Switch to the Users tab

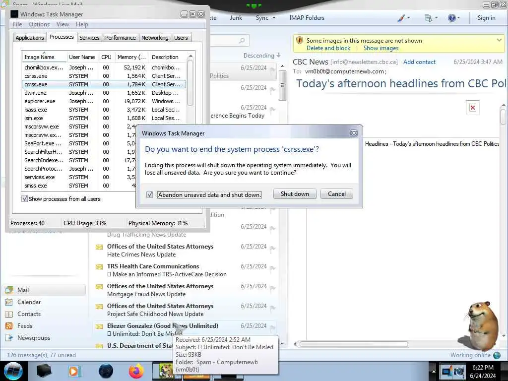(181, 38)
